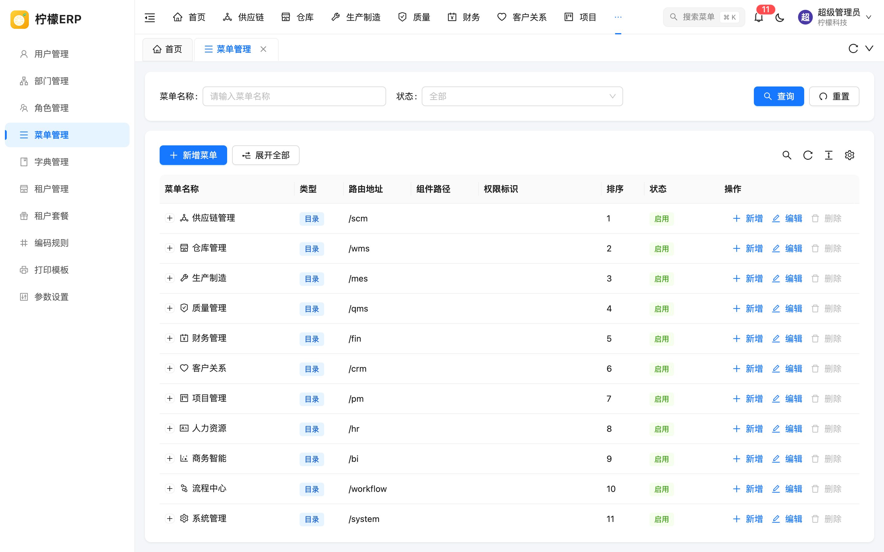Image resolution: width=884 pixels, height=552 pixels.
Task: Click the tab bar refresh icon
Action: click(x=853, y=48)
